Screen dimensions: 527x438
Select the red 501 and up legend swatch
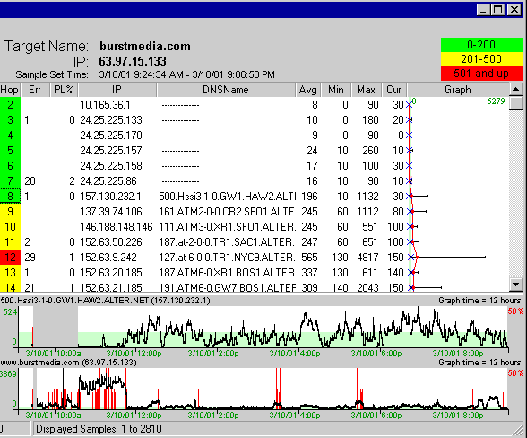[481, 74]
